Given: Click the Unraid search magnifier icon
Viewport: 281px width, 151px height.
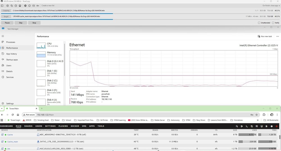Looking at the screenshot, I should point(237,126).
